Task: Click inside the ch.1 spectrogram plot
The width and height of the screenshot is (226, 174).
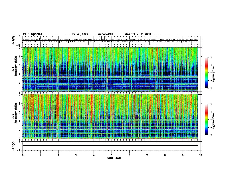Action: (x=110, y=69)
